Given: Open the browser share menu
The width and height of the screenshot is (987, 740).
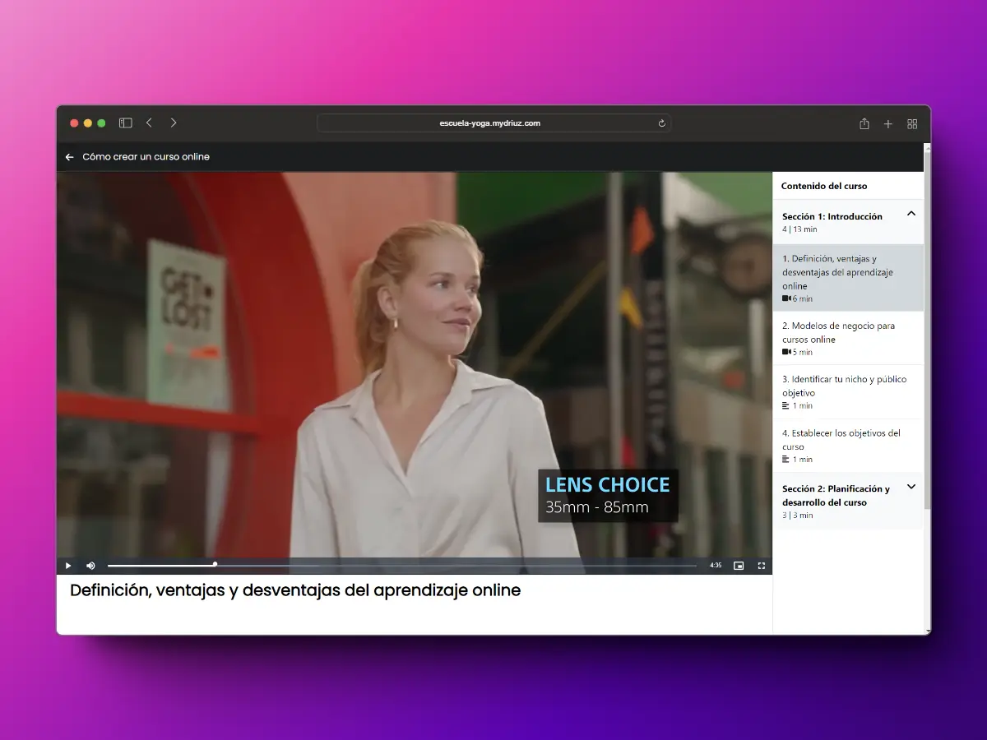Looking at the screenshot, I should pos(864,123).
